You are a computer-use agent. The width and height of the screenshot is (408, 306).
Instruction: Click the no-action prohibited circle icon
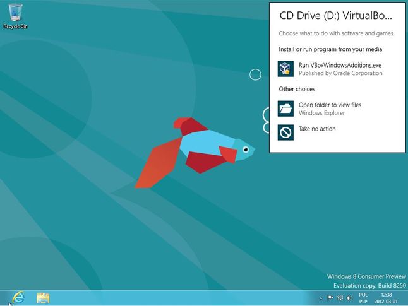pyautogui.click(x=285, y=132)
